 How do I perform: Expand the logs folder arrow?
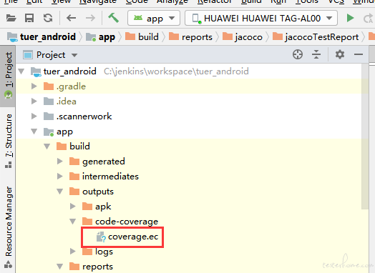(x=73, y=252)
